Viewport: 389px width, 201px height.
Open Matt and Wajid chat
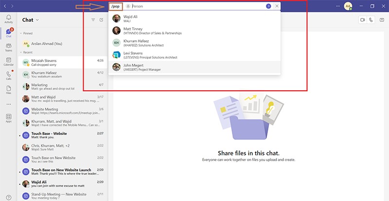coord(62,99)
